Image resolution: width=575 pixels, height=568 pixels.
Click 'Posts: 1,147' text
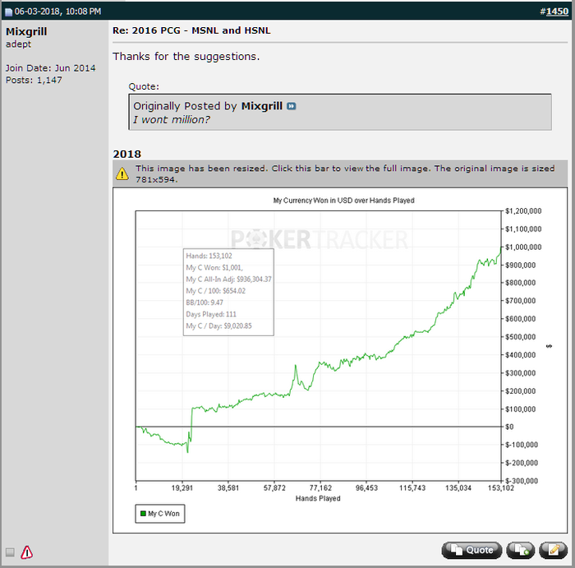click(34, 80)
